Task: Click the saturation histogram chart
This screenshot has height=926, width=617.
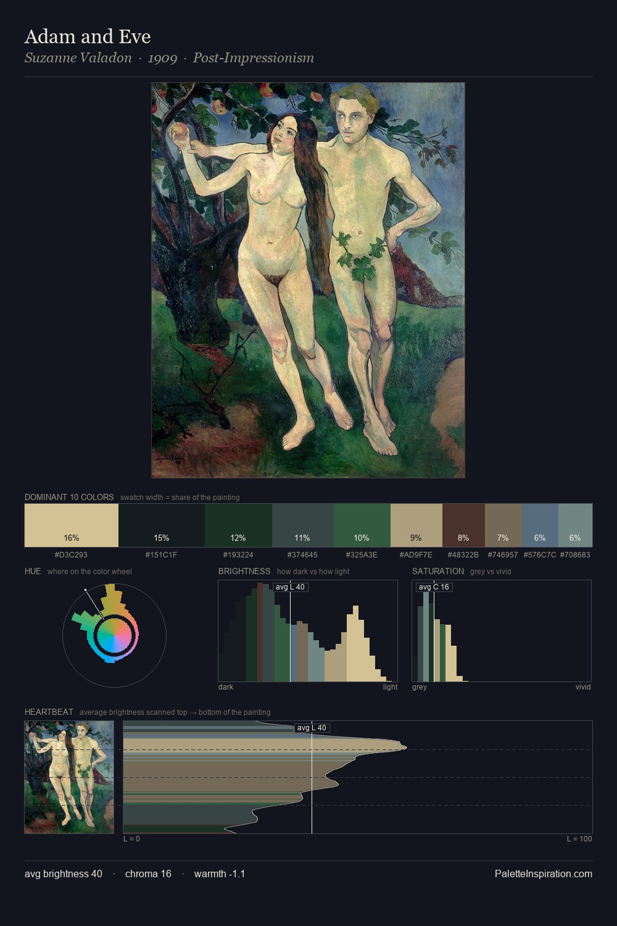Action: click(x=502, y=631)
